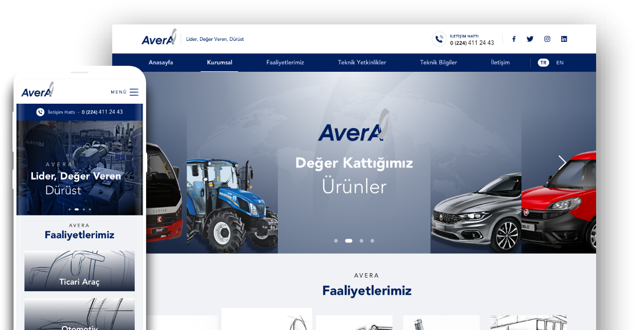Open the mobile hamburger menu icon

[x=134, y=92]
